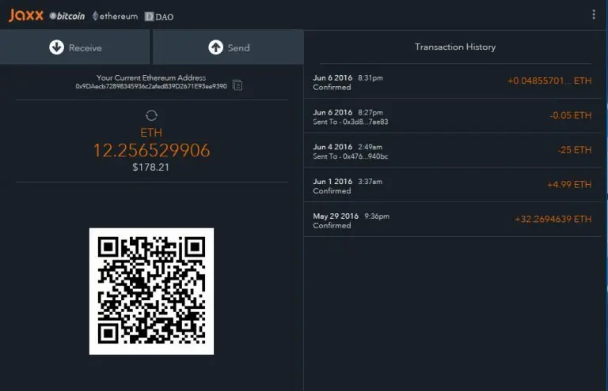Open the Jun 6 2016 8:27pm transaction
Image resolution: width=608 pixels, height=391 pixels.
point(453,116)
